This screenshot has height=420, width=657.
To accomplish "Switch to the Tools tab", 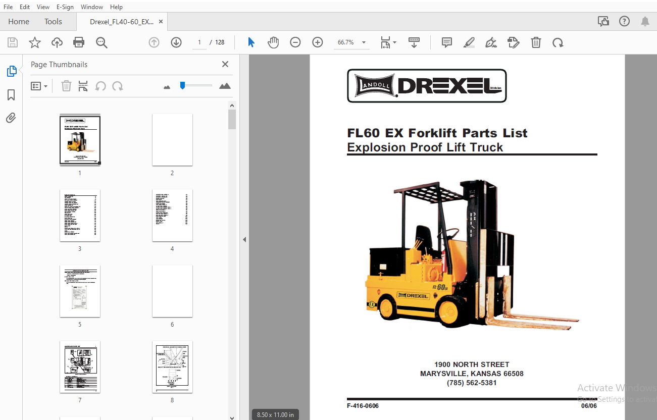I will click(x=53, y=21).
